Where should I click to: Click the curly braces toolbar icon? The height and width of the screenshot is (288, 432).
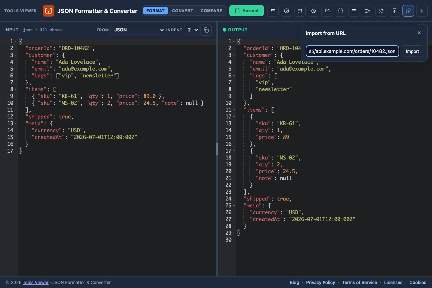pos(341,11)
